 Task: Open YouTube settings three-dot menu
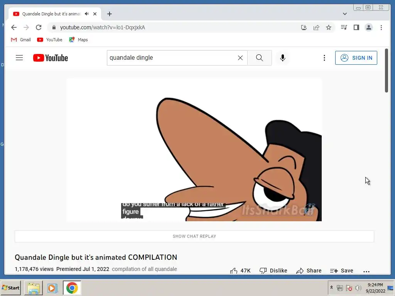click(324, 58)
